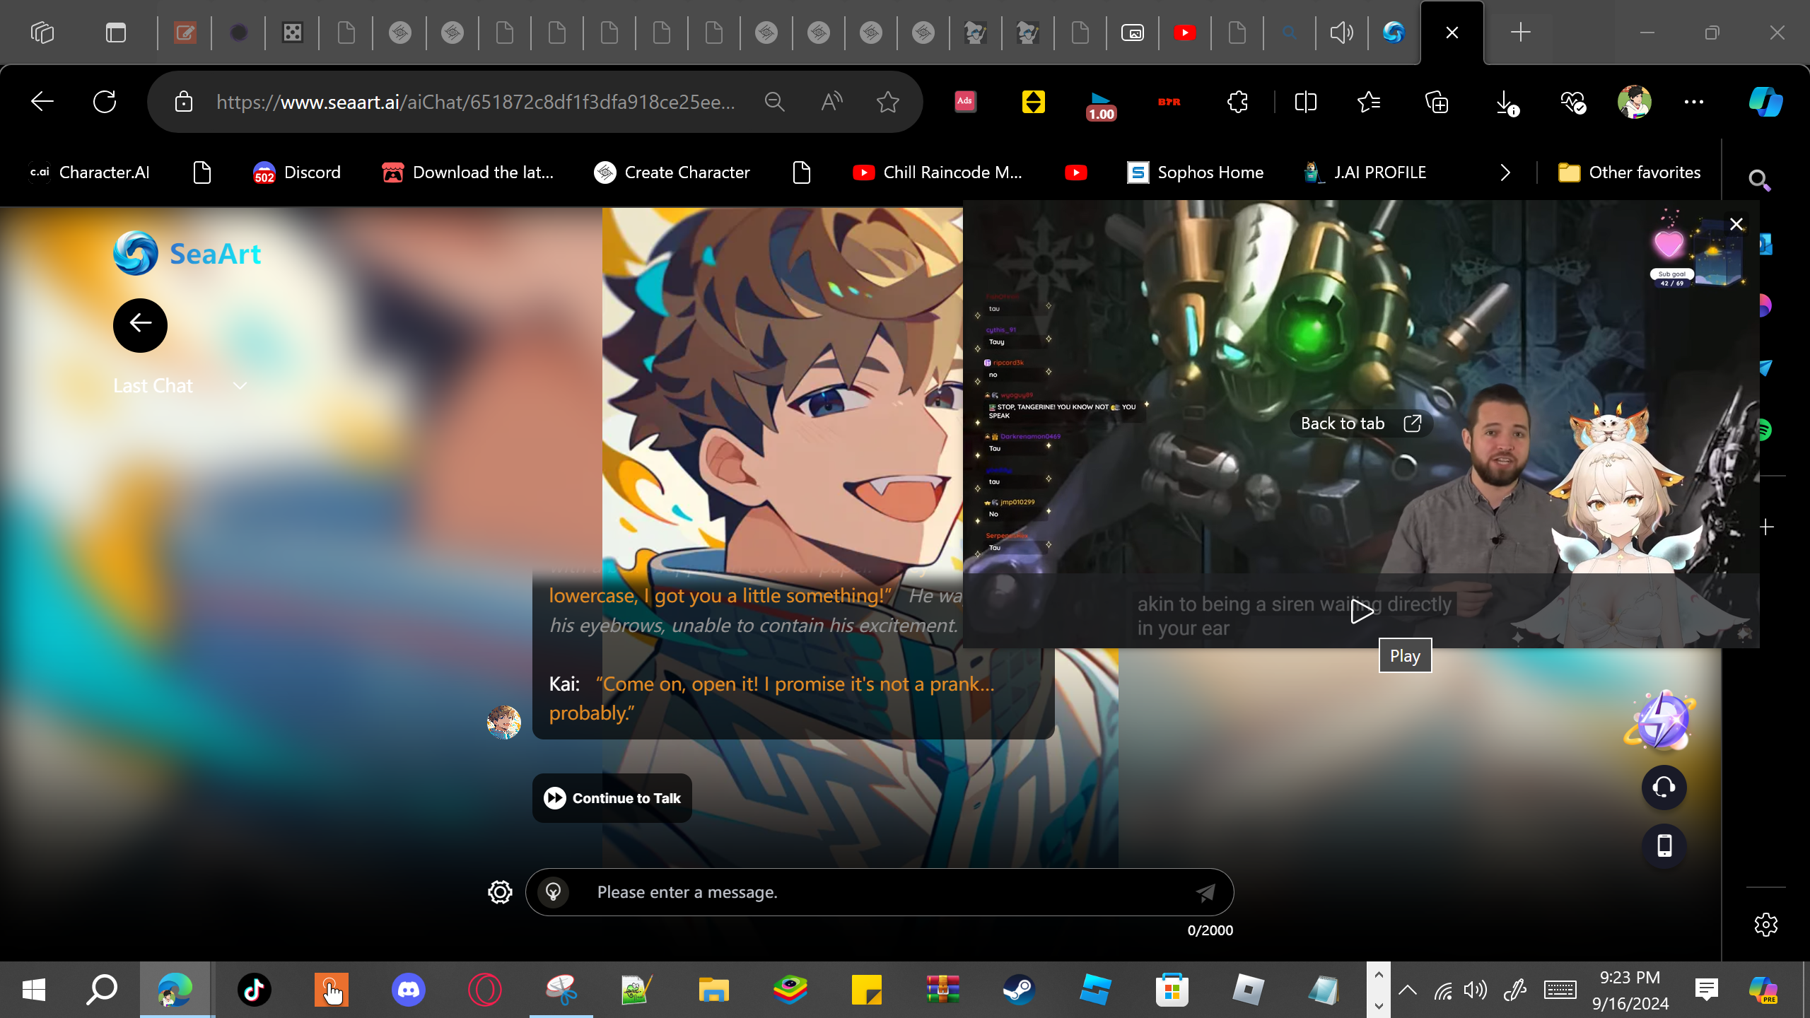This screenshot has width=1810, height=1018.
Task: Go back using the black arrow button
Action: click(140, 325)
